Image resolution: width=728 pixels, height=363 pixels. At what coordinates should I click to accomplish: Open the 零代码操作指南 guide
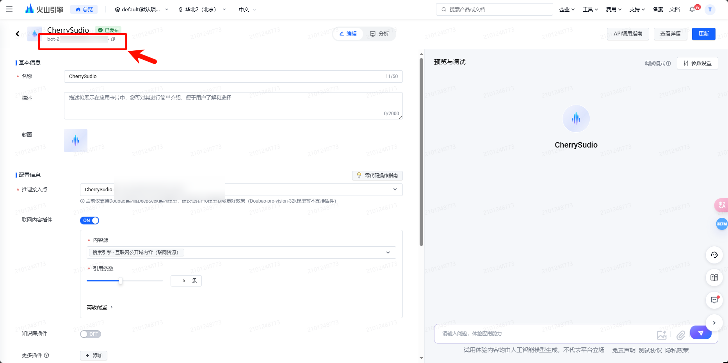377,176
